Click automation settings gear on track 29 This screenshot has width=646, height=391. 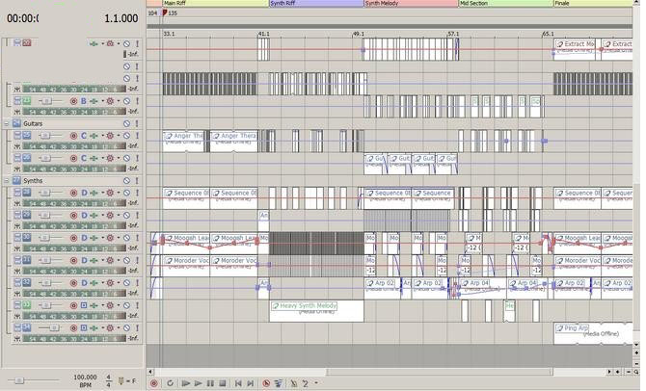click(x=110, y=216)
